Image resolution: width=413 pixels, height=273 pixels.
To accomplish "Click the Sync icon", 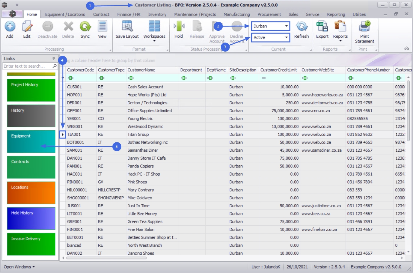I will pos(85,27).
